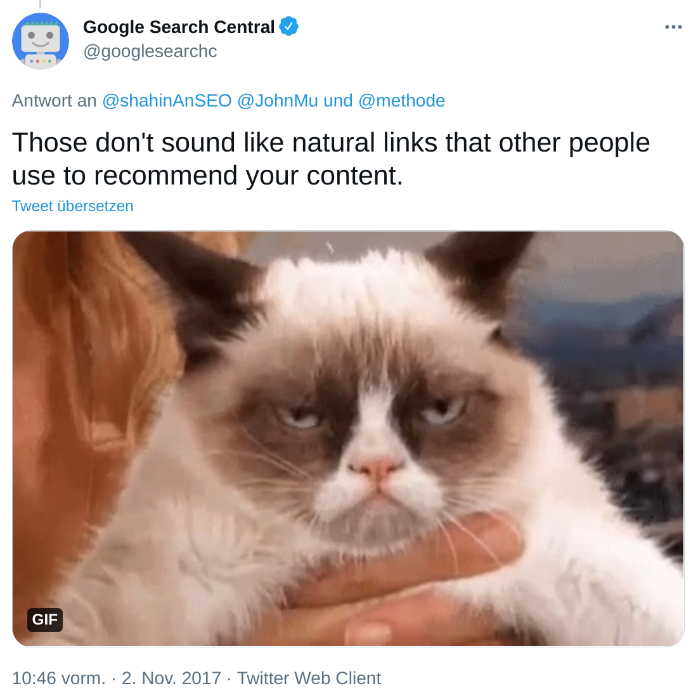The height and width of the screenshot is (693, 691).
Task: Open the @shahinAnSEO mention link
Action: [x=167, y=101]
